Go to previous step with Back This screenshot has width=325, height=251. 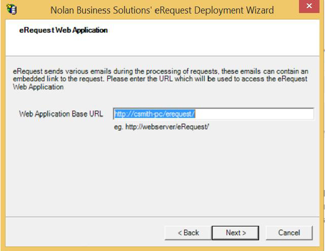coord(188,232)
